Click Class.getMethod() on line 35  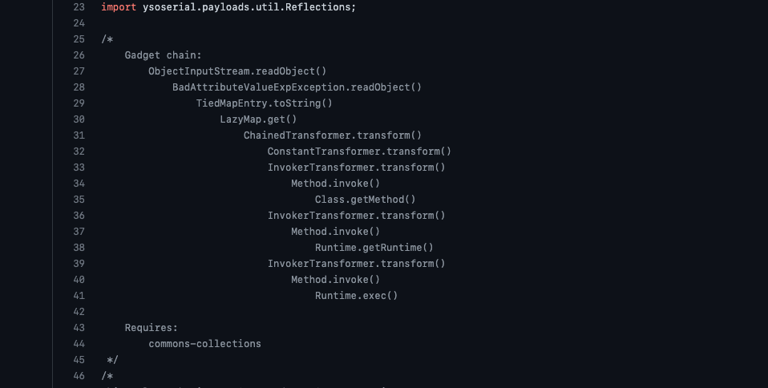pyautogui.click(x=366, y=200)
